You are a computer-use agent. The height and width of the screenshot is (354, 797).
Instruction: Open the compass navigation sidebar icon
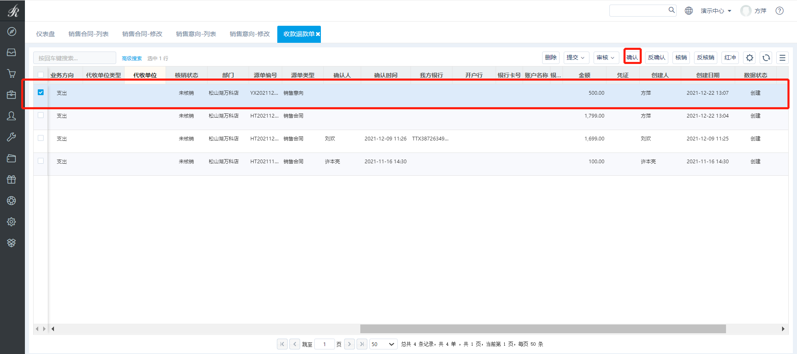point(12,32)
